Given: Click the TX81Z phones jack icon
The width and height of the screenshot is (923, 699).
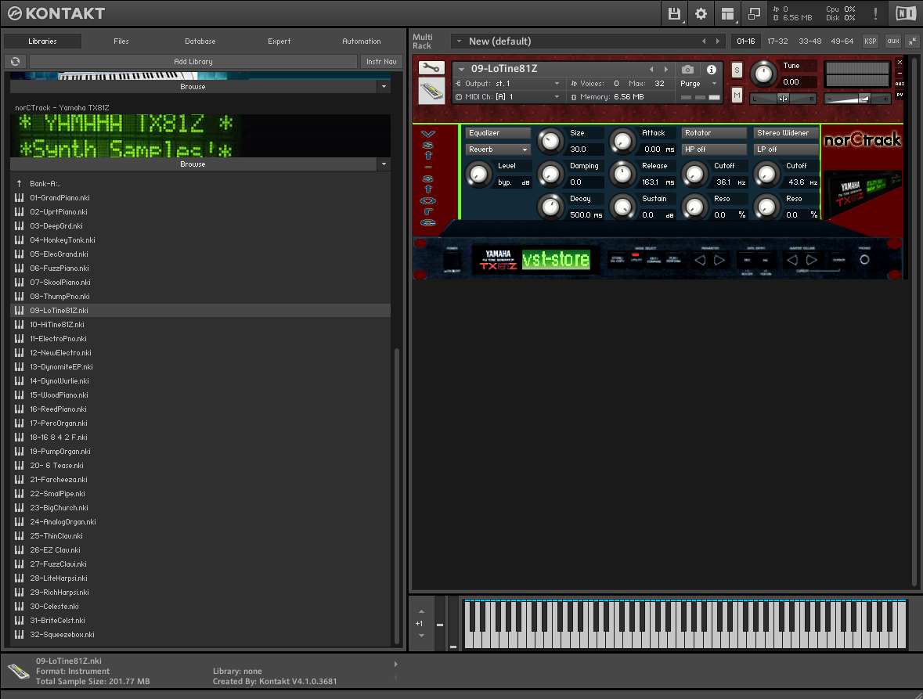Looking at the screenshot, I should click(x=864, y=259).
